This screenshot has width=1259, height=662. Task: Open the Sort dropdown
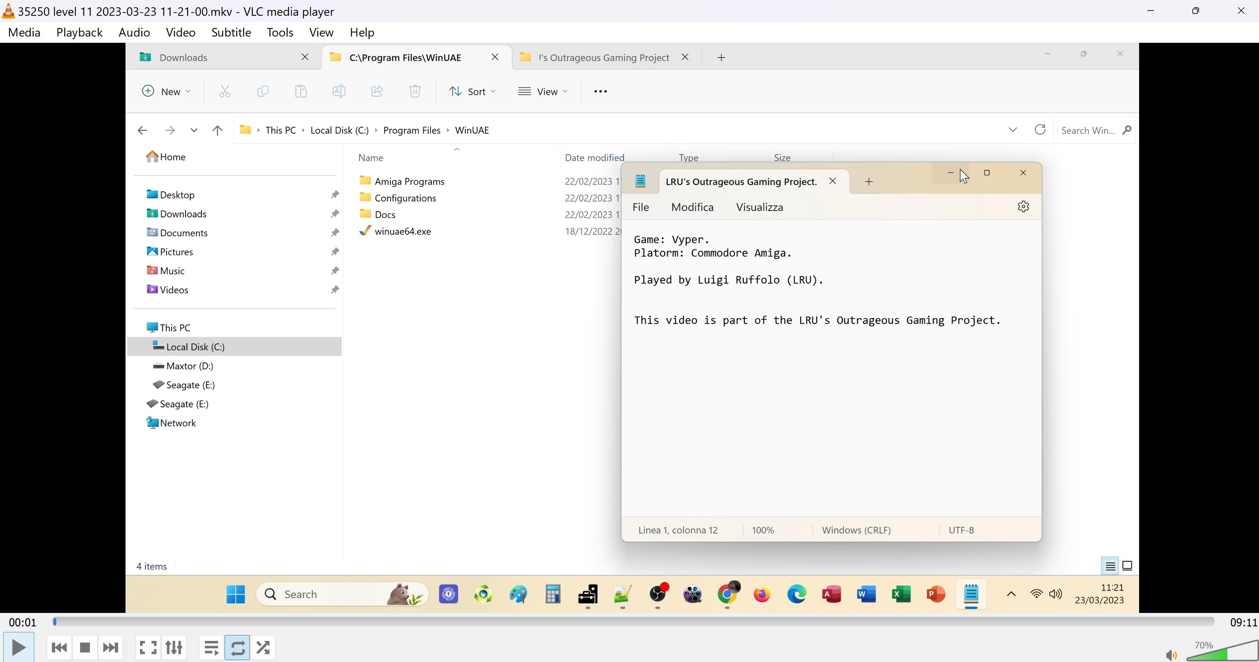coord(472,91)
